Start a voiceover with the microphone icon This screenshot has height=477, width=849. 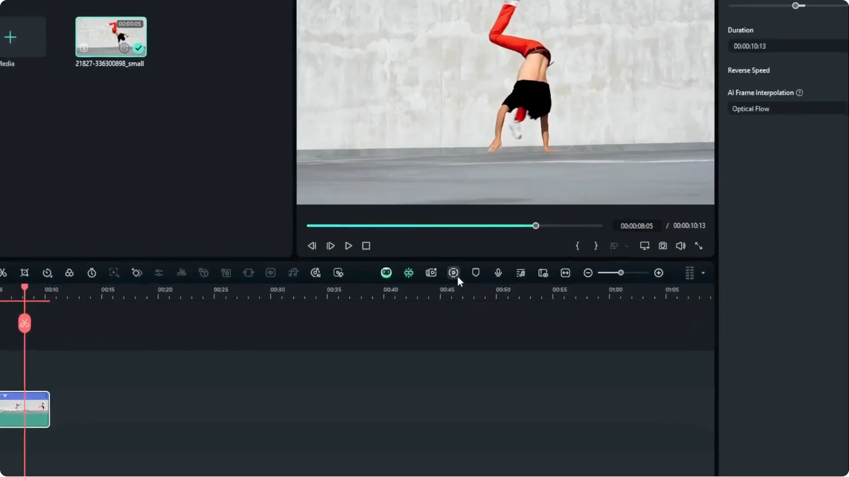click(497, 273)
